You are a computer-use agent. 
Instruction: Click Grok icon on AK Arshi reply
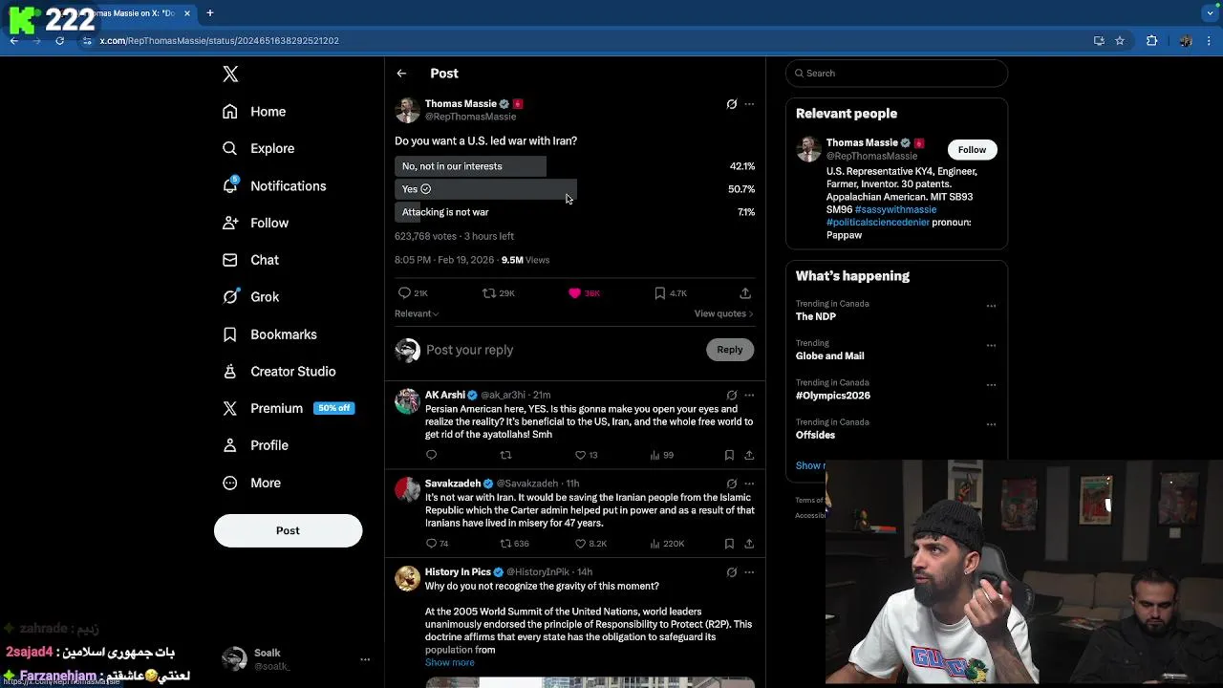pyautogui.click(x=732, y=395)
